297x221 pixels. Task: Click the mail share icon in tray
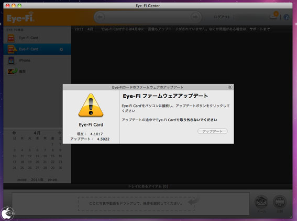tap(261, 202)
